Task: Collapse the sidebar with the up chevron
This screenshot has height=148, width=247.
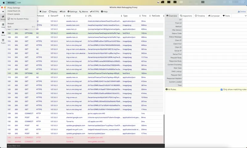Action: coord(3,11)
